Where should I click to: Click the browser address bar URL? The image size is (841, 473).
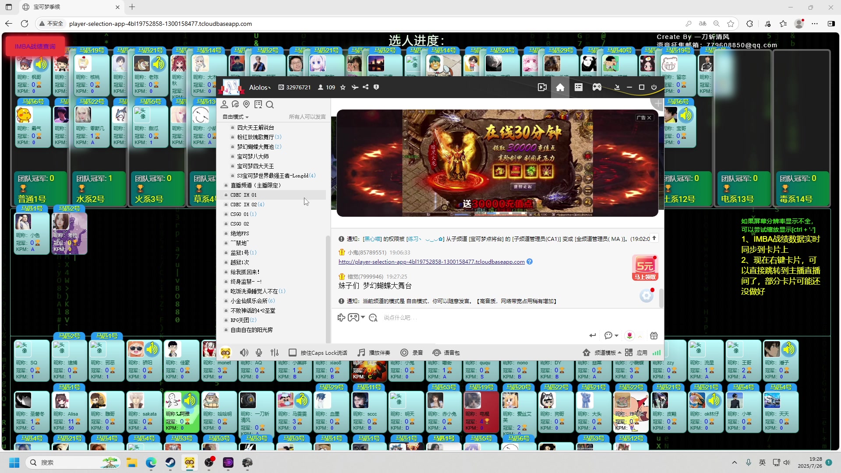click(x=160, y=24)
